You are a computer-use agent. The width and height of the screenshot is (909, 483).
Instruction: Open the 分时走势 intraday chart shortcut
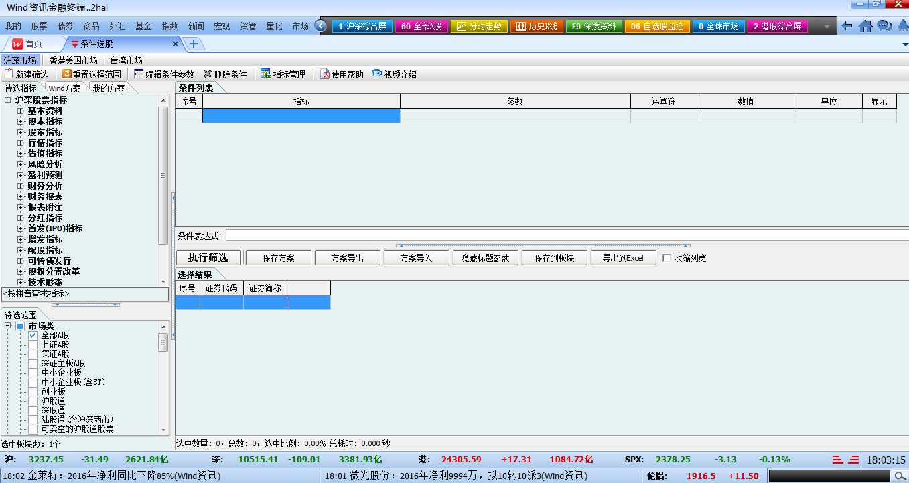click(479, 27)
